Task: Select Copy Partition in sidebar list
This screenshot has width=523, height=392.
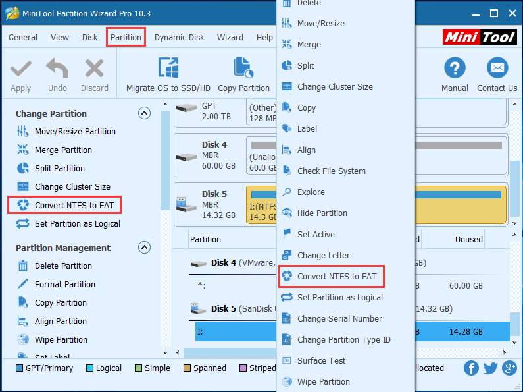Action: [x=52, y=303]
